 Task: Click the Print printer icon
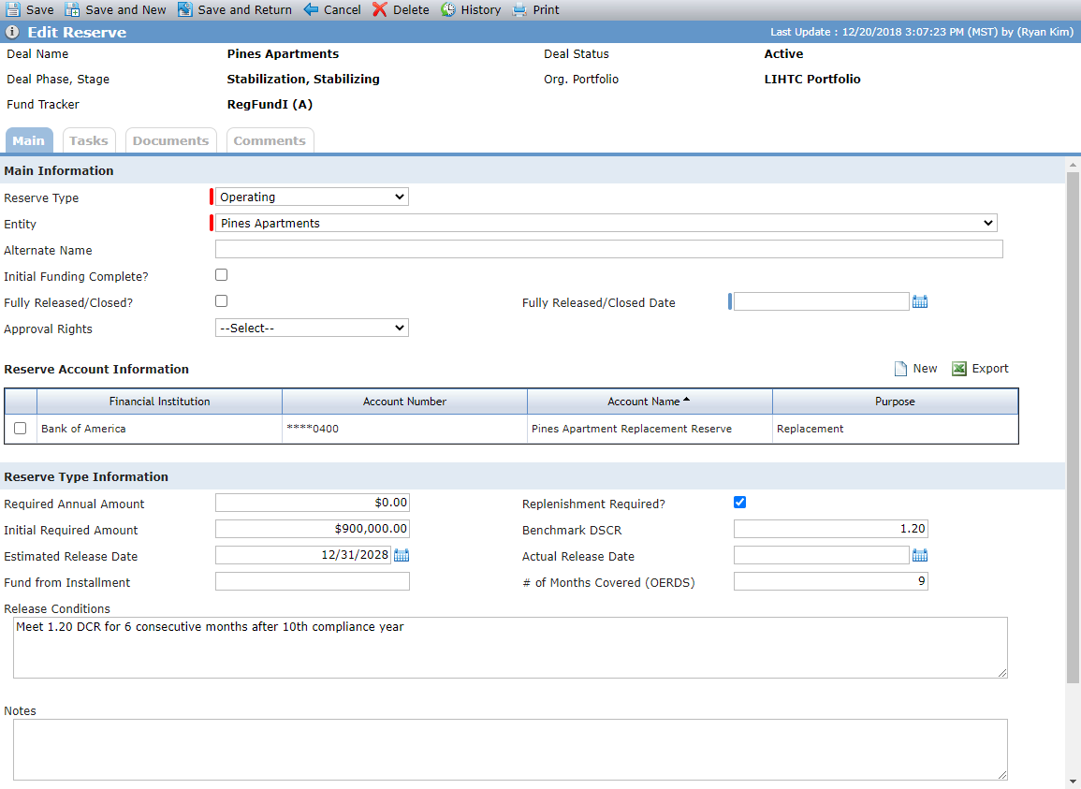pyautogui.click(x=519, y=9)
